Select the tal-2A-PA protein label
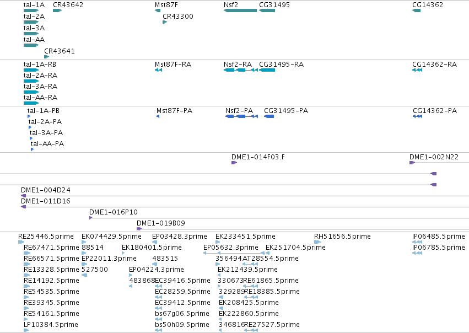Image resolution: width=469 pixels, height=333 pixels. click(45, 122)
